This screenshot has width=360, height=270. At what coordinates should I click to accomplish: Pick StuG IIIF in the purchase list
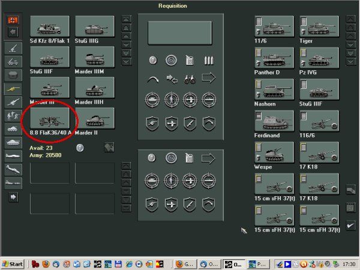click(50, 57)
